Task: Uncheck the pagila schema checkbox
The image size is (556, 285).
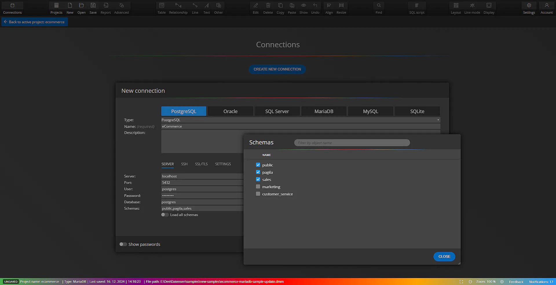Action: [x=258, y=172]
